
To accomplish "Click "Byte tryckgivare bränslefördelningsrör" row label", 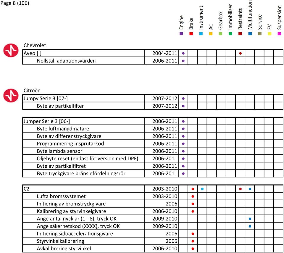I will pos(81,174).
